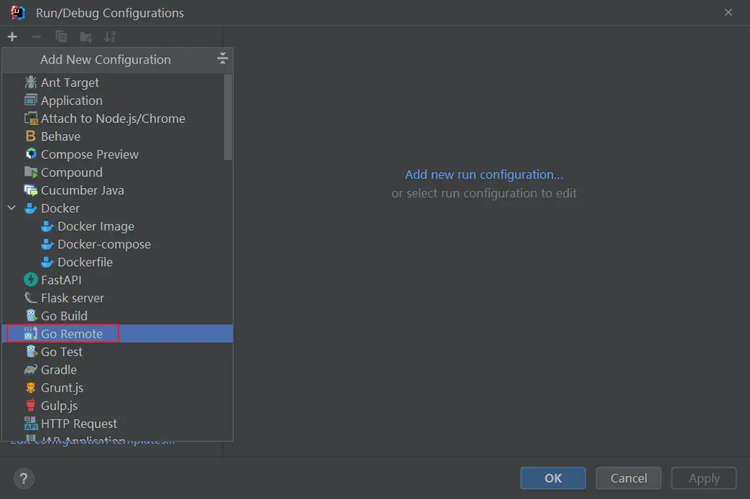Click the Attach to Node.js/Chrome icon
This screenshot has width=750, height=499.
click(x=31, y=118)
